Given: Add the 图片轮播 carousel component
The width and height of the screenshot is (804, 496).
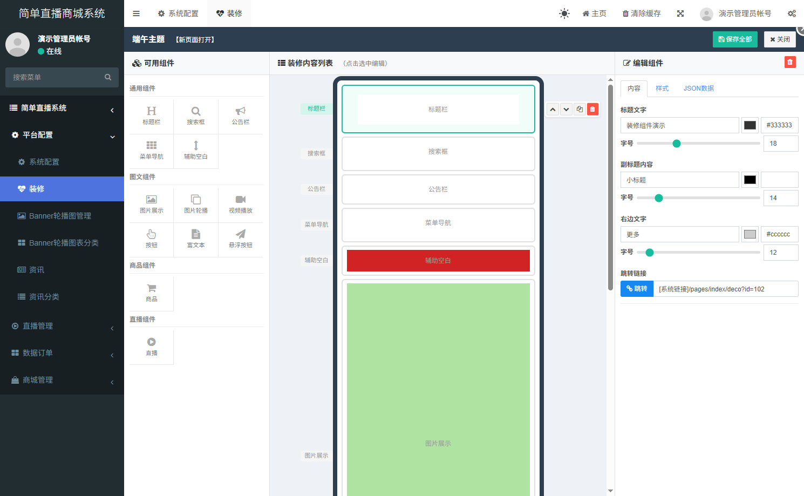Looking at the screenshot, I should coord(196,205).
